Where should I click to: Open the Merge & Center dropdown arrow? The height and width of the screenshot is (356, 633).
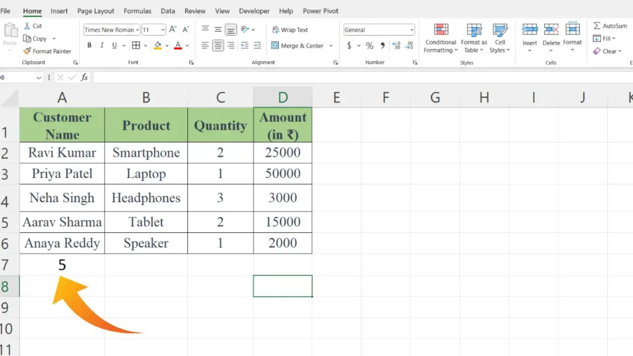click(331, 46)
